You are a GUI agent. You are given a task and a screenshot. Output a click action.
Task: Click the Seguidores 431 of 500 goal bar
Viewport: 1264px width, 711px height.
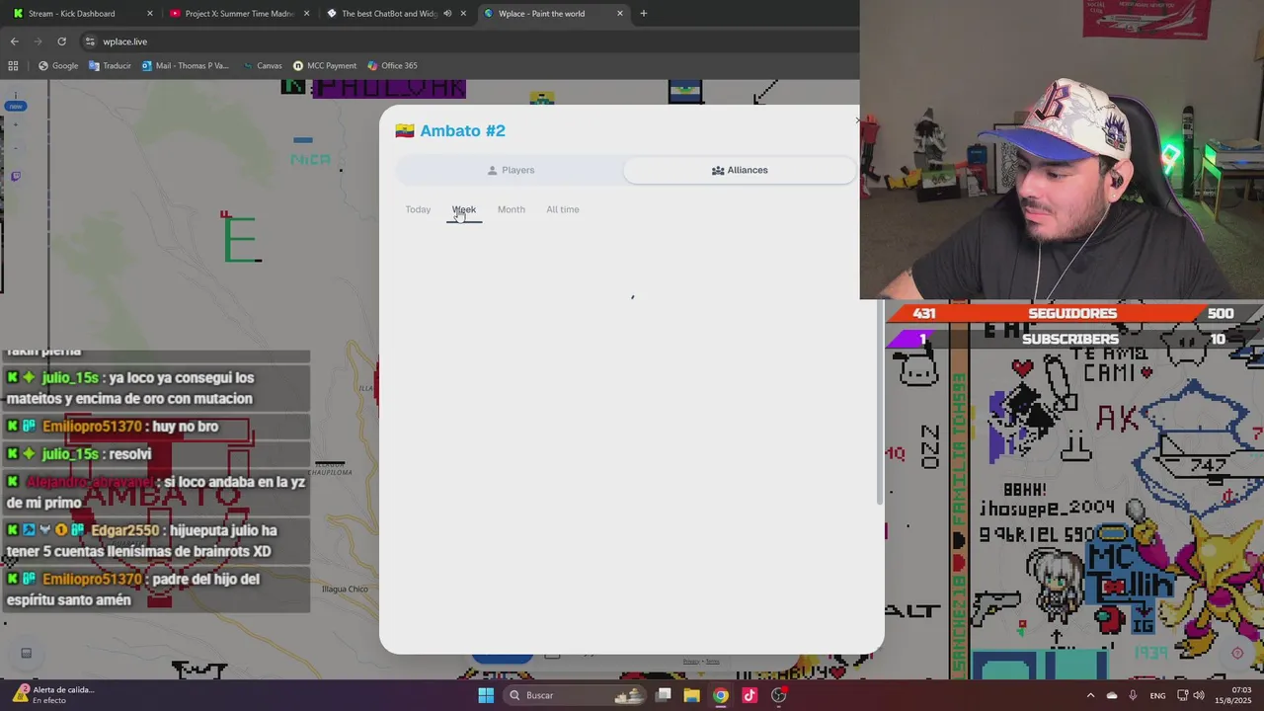[x=1074, y=313]
